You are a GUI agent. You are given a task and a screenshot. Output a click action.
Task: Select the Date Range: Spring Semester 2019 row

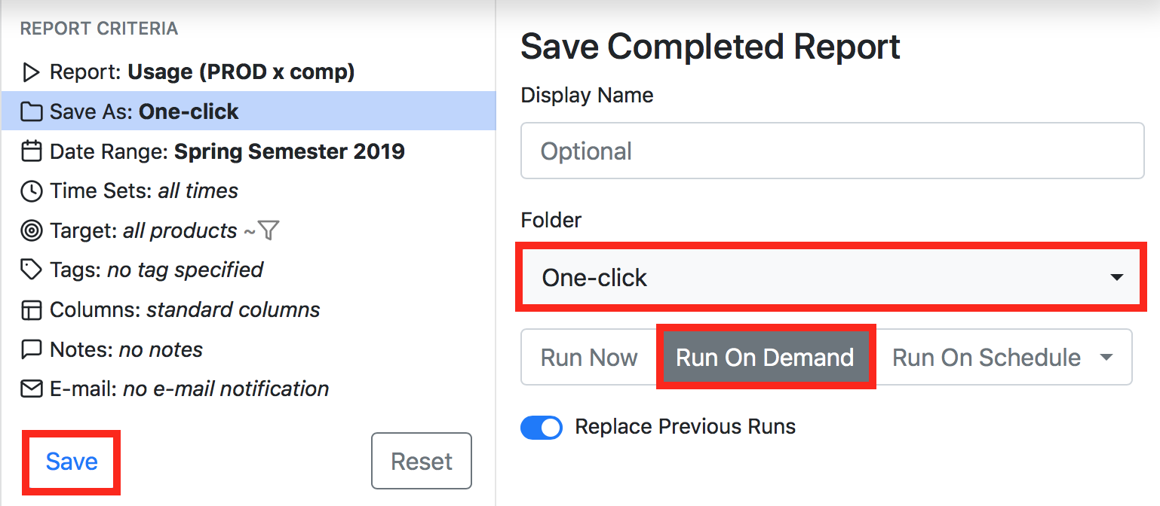[x=248, y=151]
